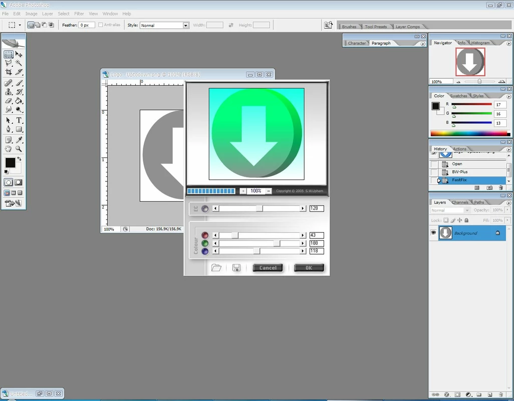Set history brush source beside Open state
Viewport: 514px width, 401px height.
(434, 163)
